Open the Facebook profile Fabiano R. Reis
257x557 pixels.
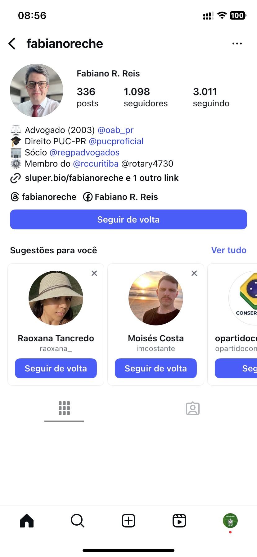[x=121, y=197]
